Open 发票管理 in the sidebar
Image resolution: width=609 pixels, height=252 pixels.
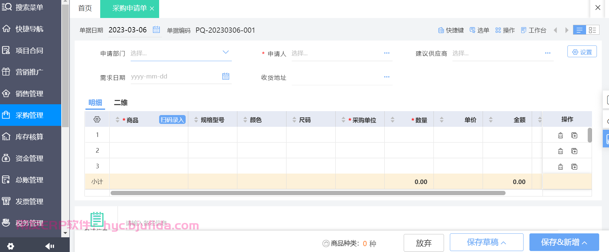pos(30,201)
